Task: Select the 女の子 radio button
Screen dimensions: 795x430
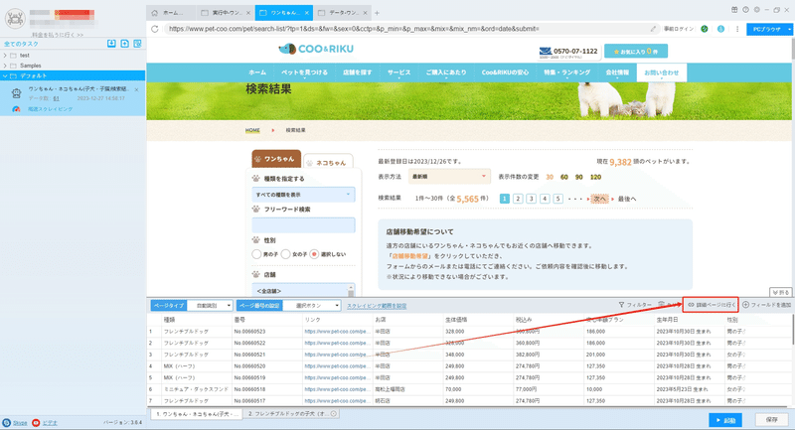Action: coord(285,254)
